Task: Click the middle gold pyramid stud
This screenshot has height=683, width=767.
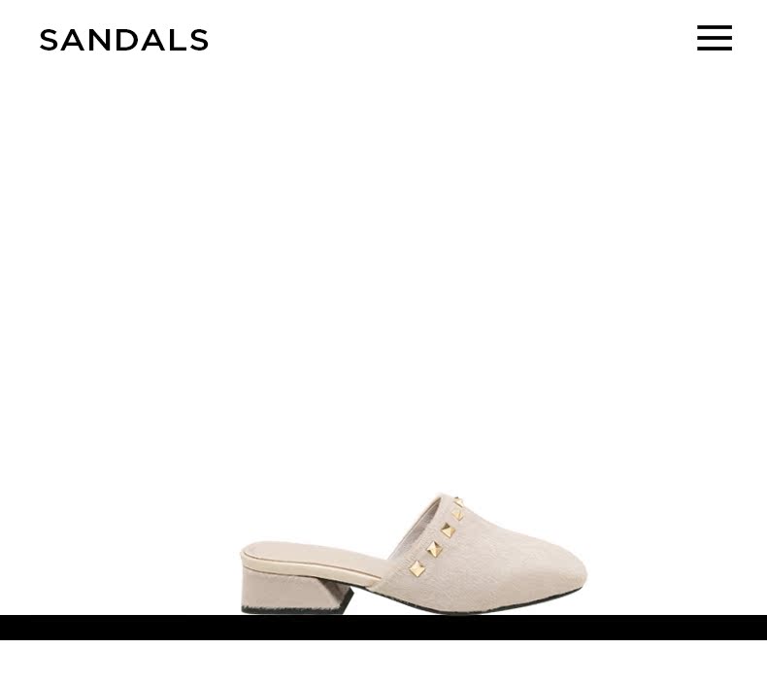Action: tap(448, 530)
